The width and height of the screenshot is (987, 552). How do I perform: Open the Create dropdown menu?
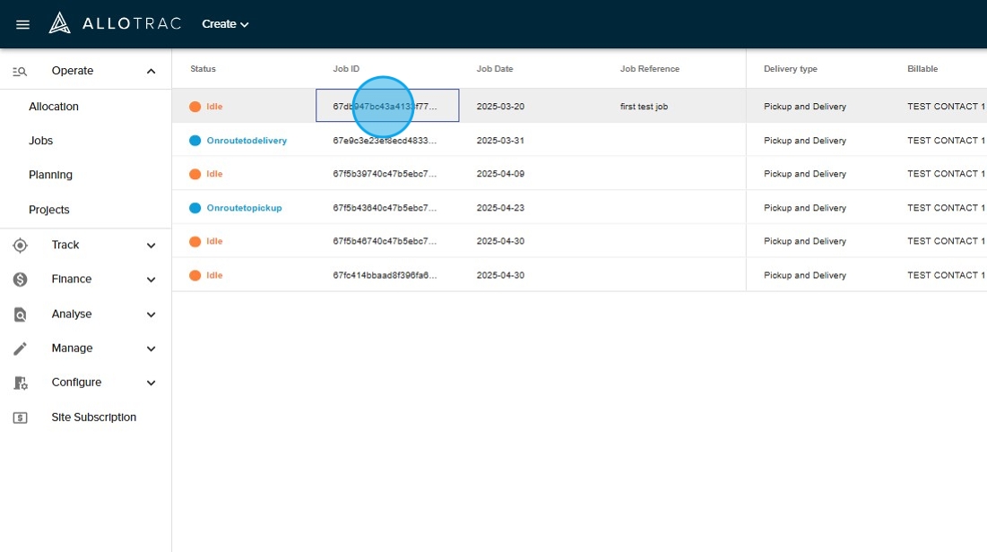225,24
